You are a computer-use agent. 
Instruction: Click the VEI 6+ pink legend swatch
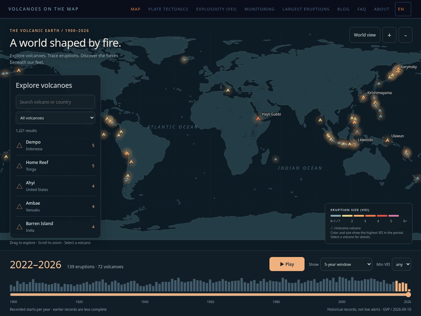tap(394, 216)
